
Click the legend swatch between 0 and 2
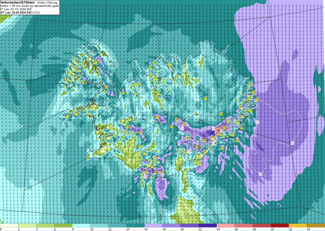(9, 225)
